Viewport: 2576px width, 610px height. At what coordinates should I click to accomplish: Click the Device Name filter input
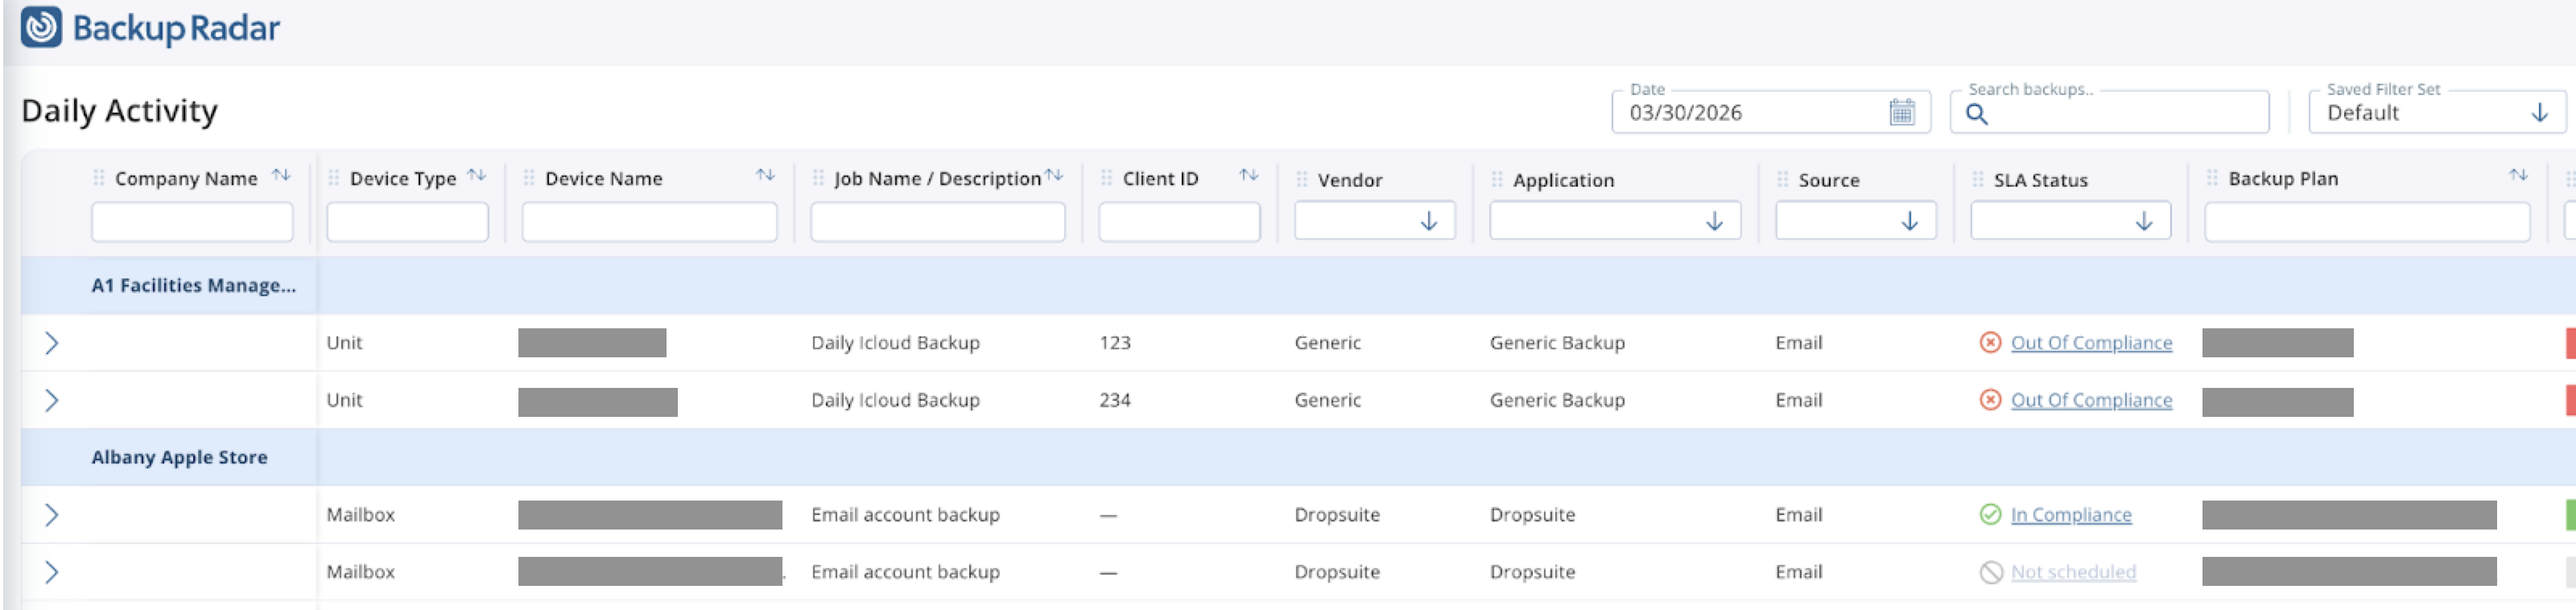click(x=649, y=222)
